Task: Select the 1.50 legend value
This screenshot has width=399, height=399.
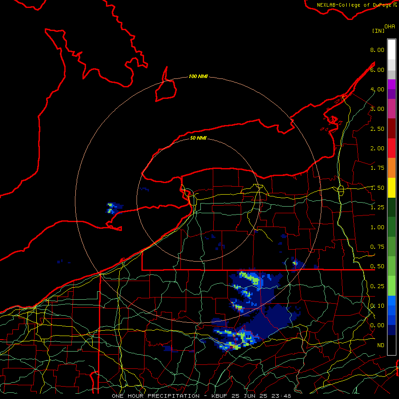Action: pyautogui.click(x=377, y=188)
